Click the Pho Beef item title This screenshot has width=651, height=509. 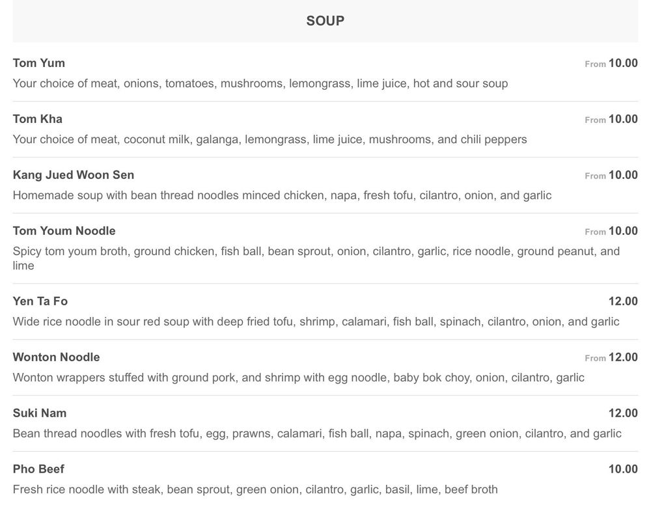pos(38,469)
